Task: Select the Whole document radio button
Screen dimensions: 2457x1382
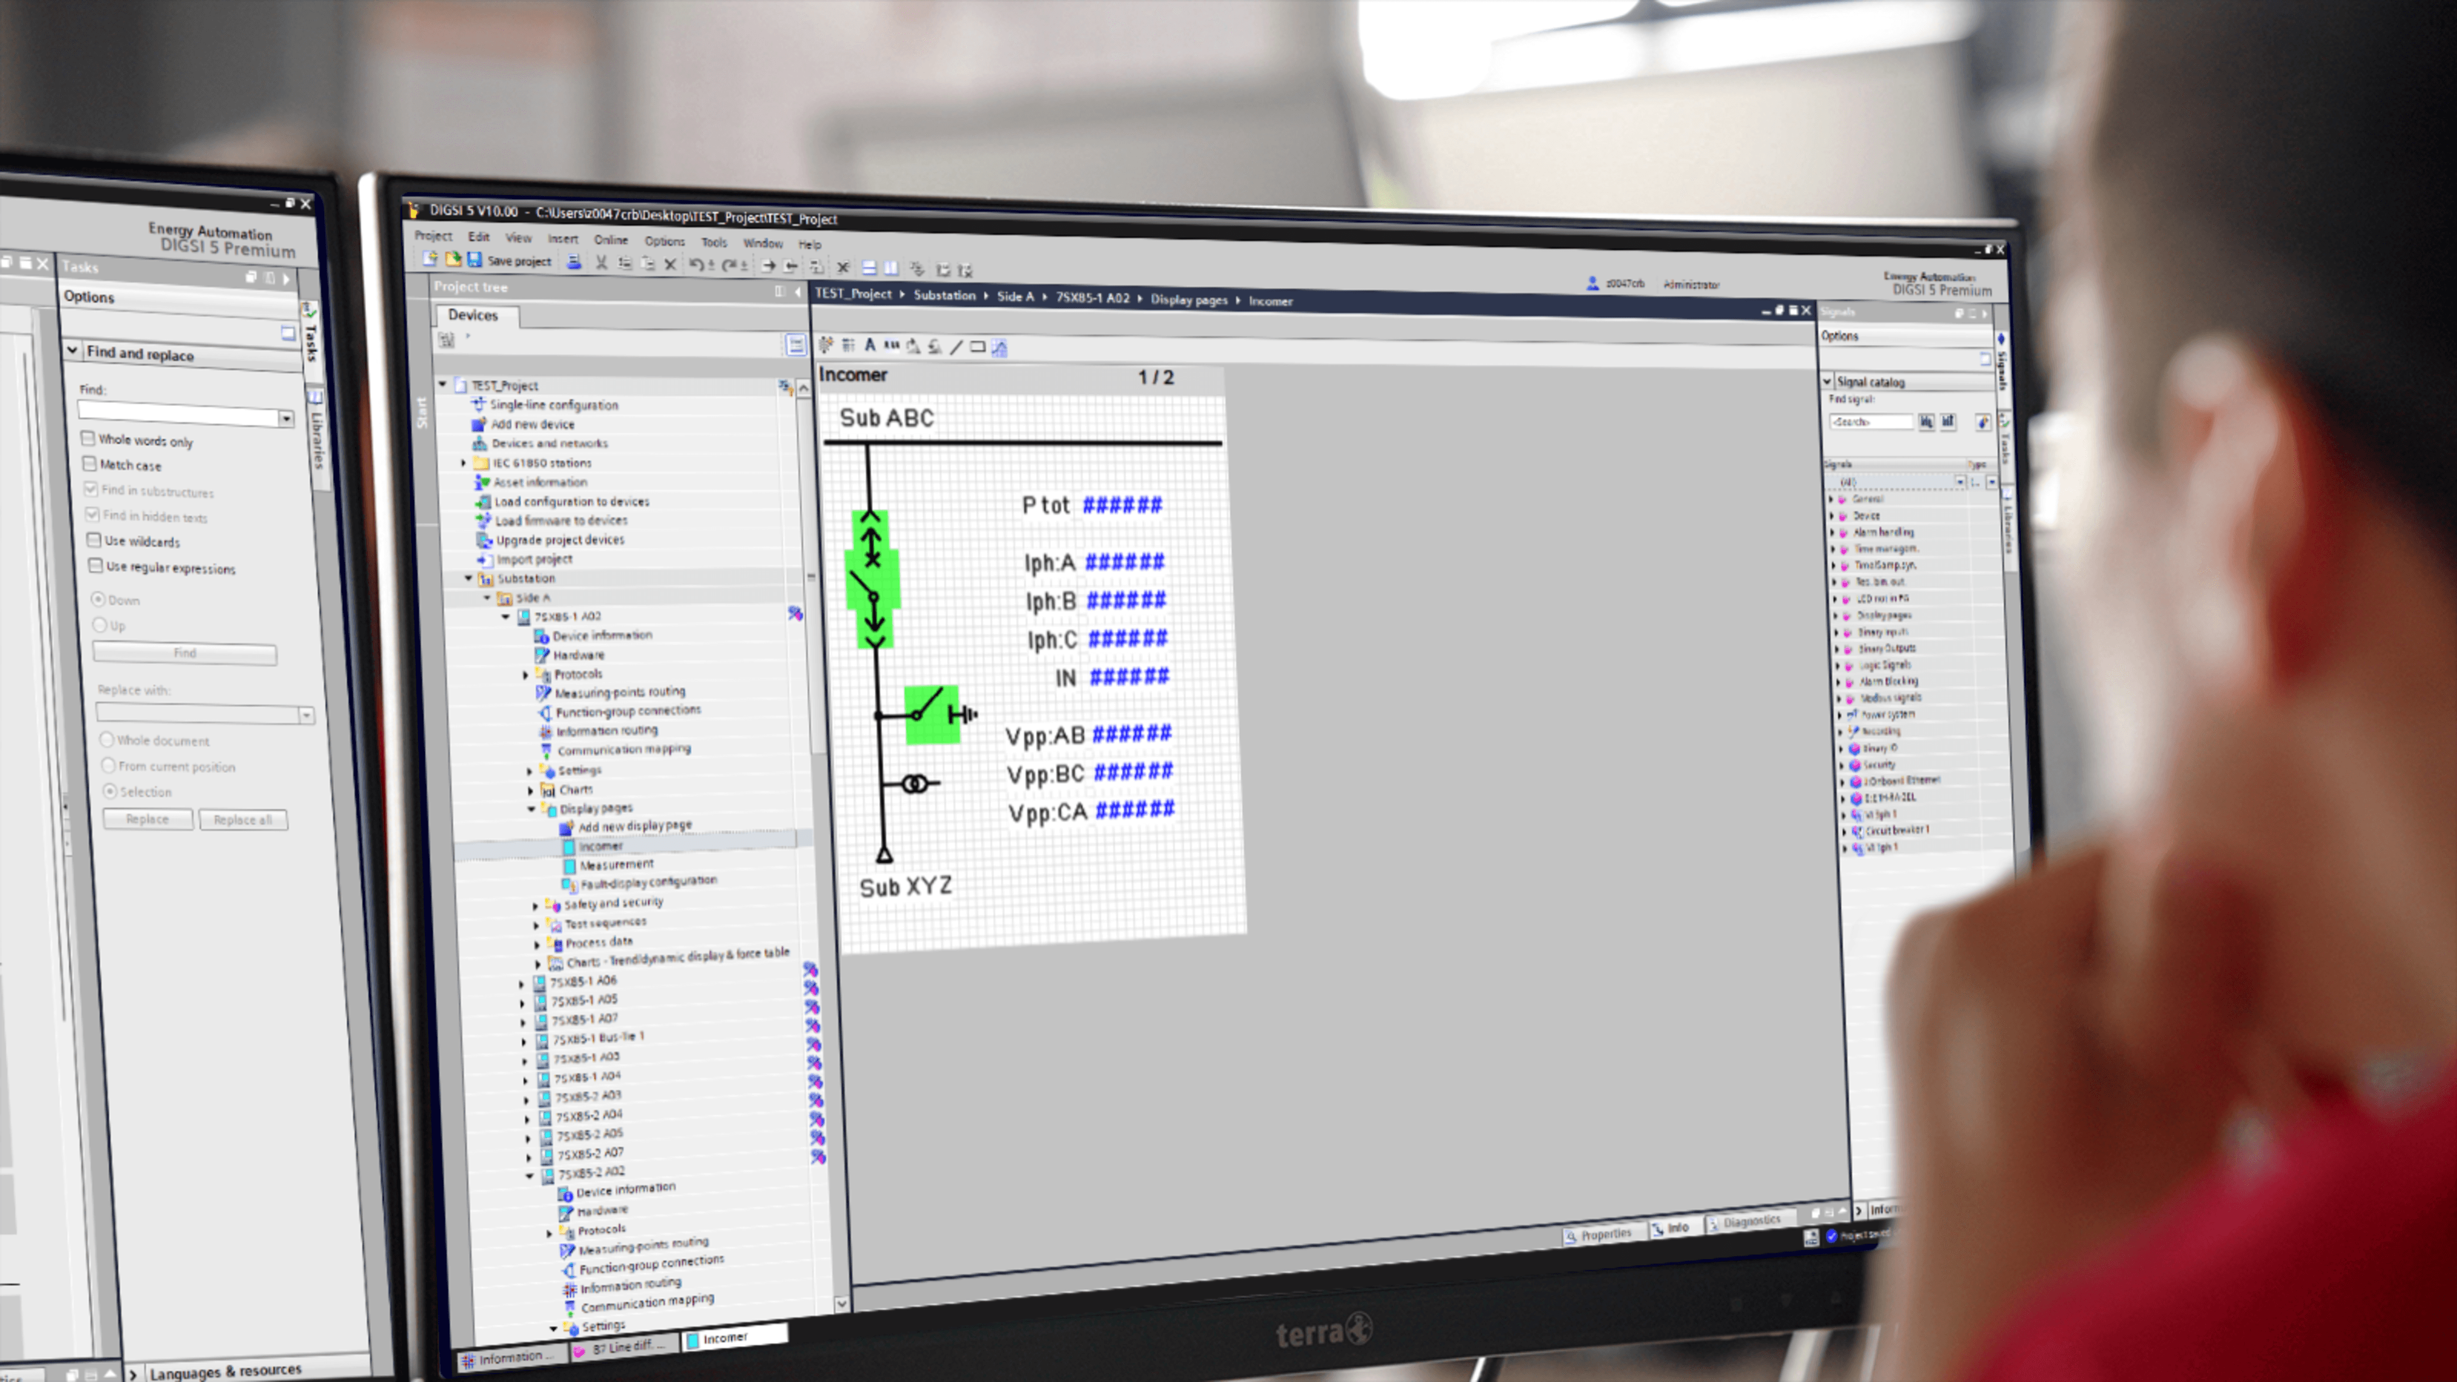Action: point(107,739)
